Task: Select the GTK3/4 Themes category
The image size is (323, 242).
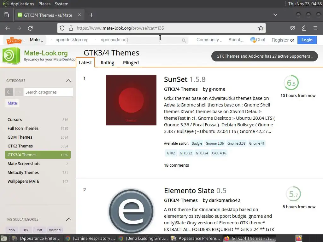Action: (x=38, y=155)
